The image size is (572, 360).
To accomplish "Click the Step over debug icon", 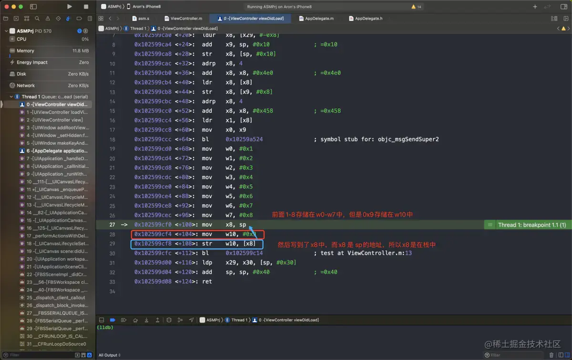I will tap(135, 320).
